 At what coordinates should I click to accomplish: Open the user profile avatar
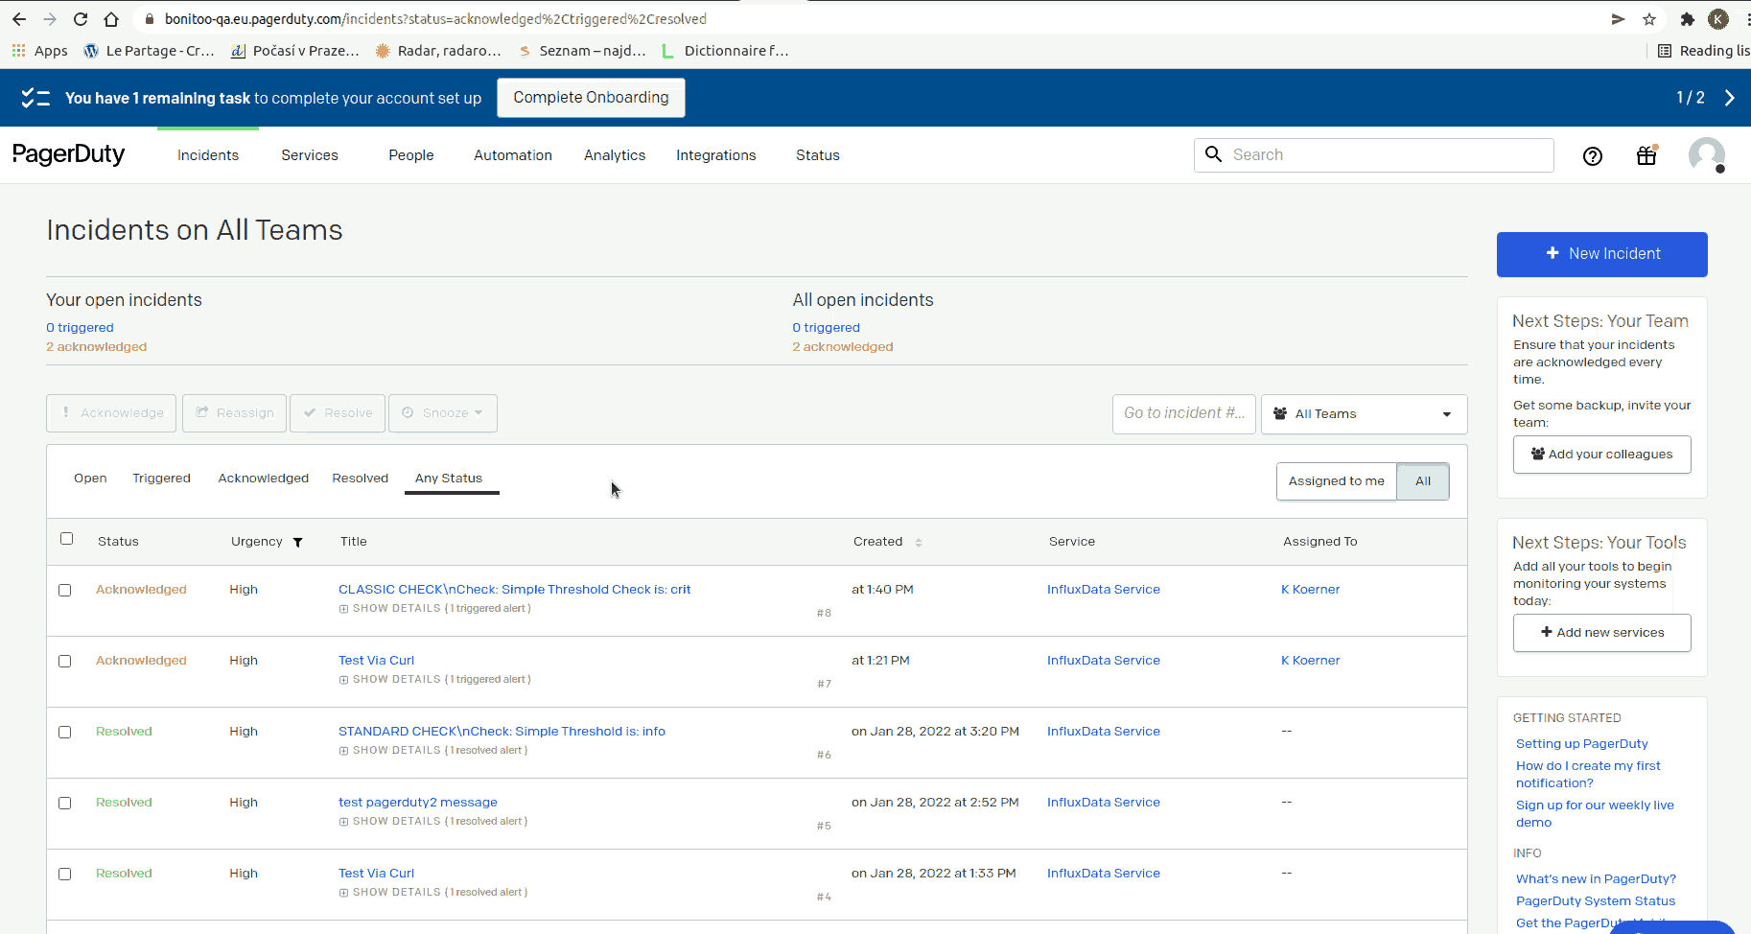click(x=1707, y=155)
